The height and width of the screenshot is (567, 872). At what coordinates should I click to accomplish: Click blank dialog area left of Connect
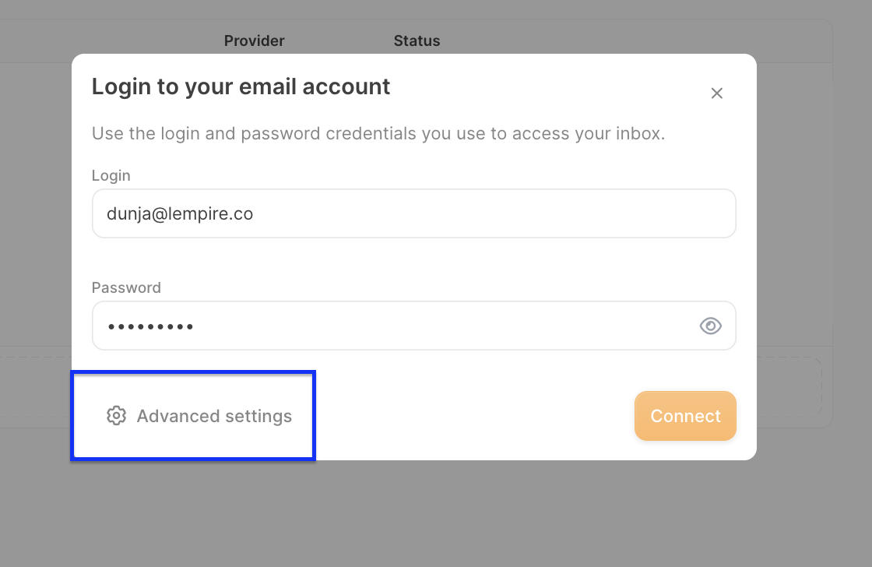[467, 416]
